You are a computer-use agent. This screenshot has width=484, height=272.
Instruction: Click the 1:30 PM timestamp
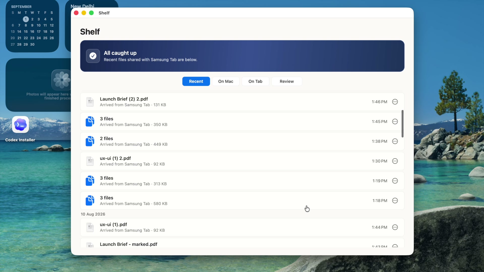click(379, 161)
